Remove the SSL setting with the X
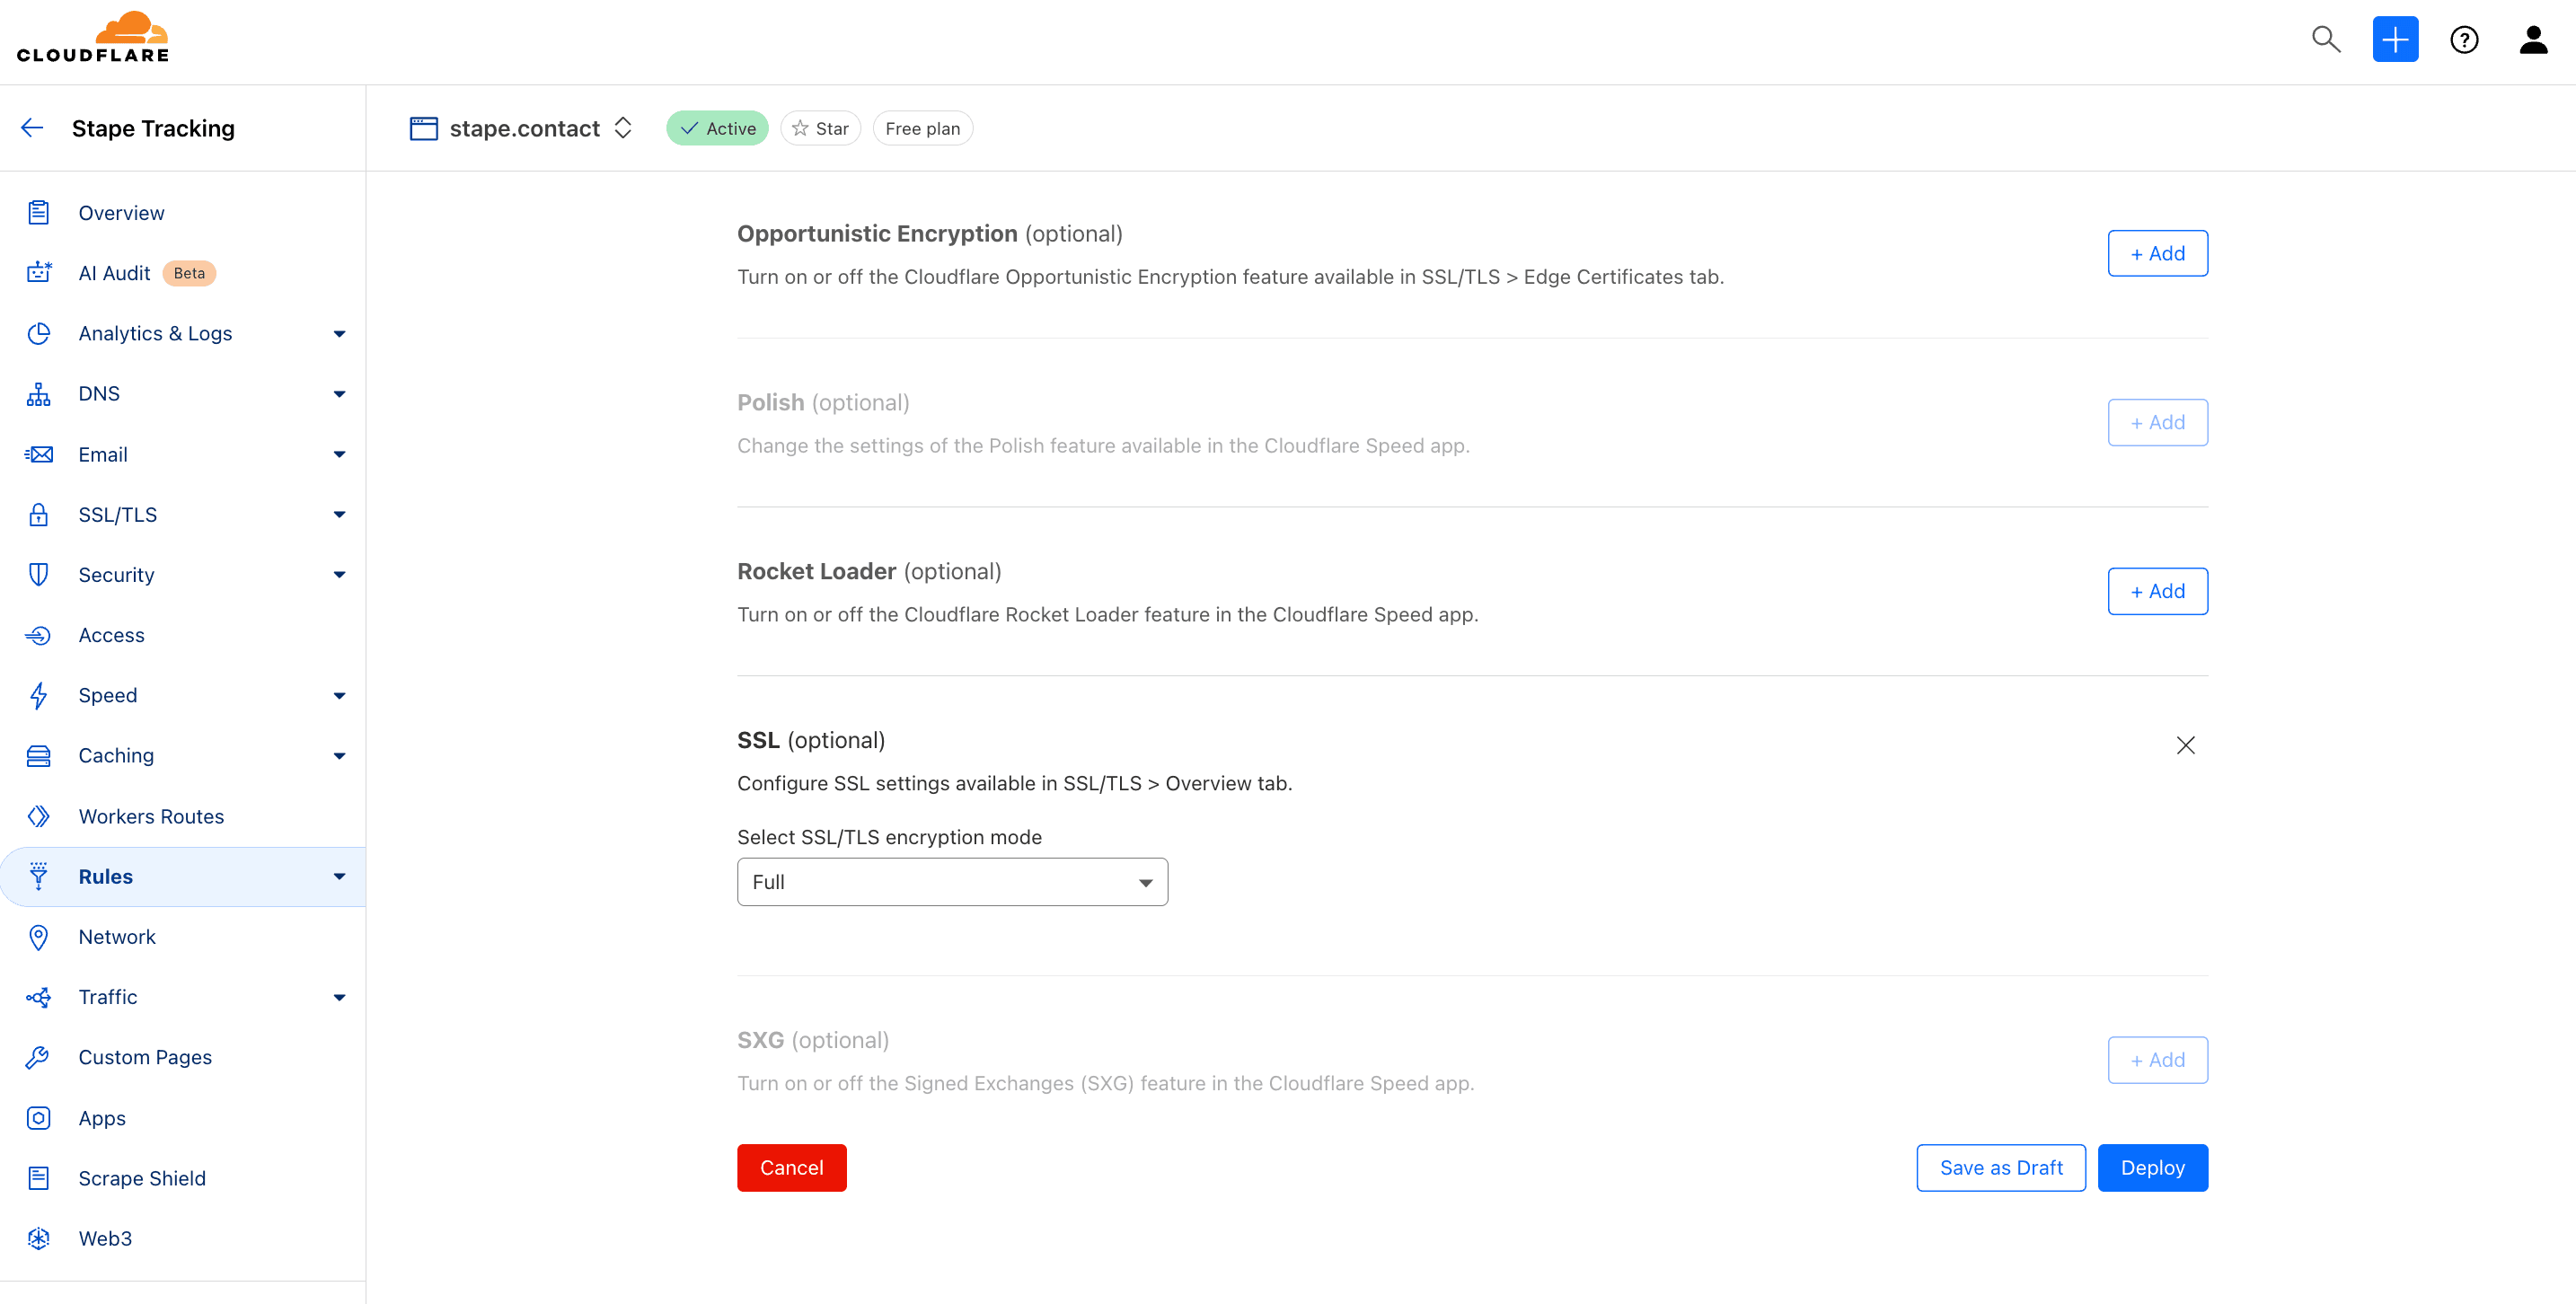The height and width of the screenshot is (1304, 2576). 2185,745
